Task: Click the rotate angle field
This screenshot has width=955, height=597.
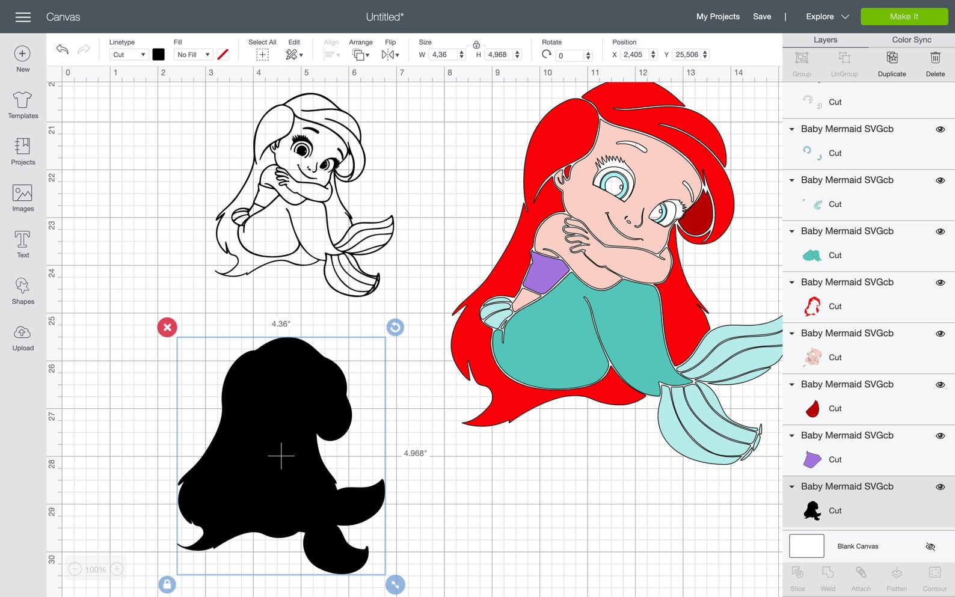Action: coord(570,55)
